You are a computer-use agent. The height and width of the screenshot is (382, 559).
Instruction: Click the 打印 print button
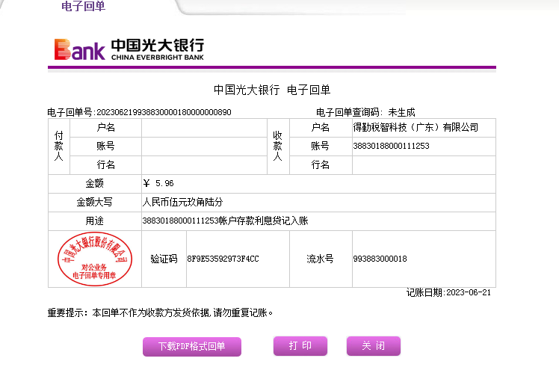(x=300, y=345)
